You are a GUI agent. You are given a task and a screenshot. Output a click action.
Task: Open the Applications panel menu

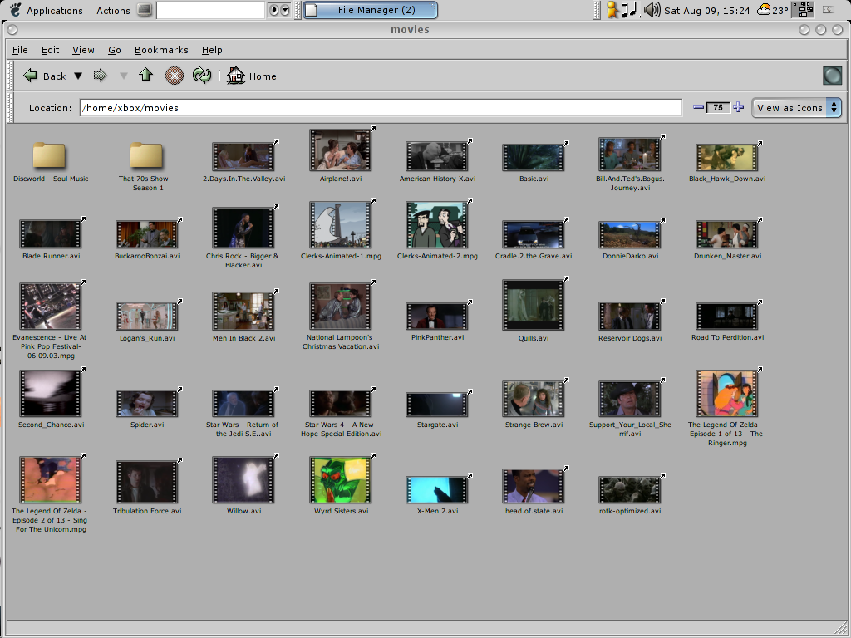click(x=47, y=10)
